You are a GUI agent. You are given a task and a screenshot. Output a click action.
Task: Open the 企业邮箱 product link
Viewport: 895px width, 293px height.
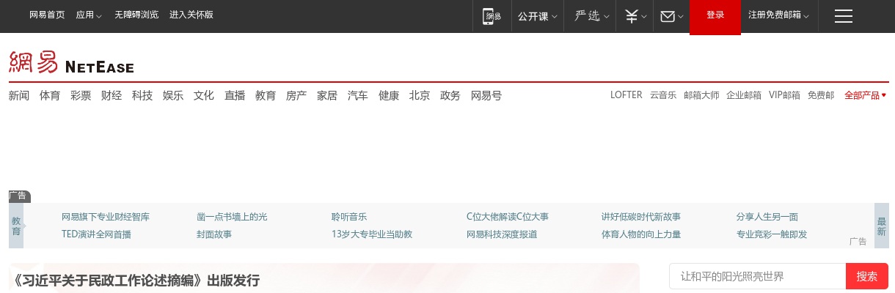pyautogui.click(x=744, y=95)
